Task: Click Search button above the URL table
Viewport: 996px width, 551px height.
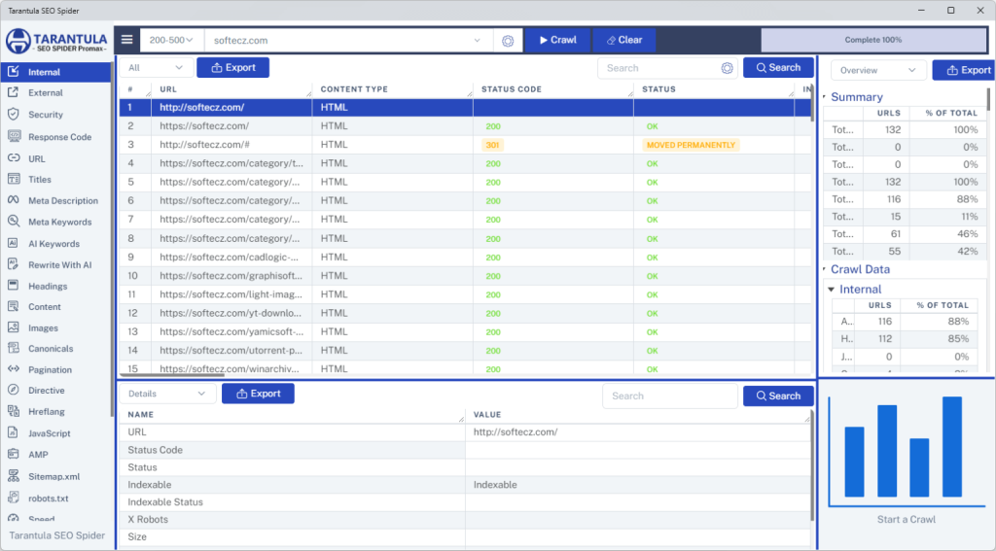Action: tap(778, 67)
